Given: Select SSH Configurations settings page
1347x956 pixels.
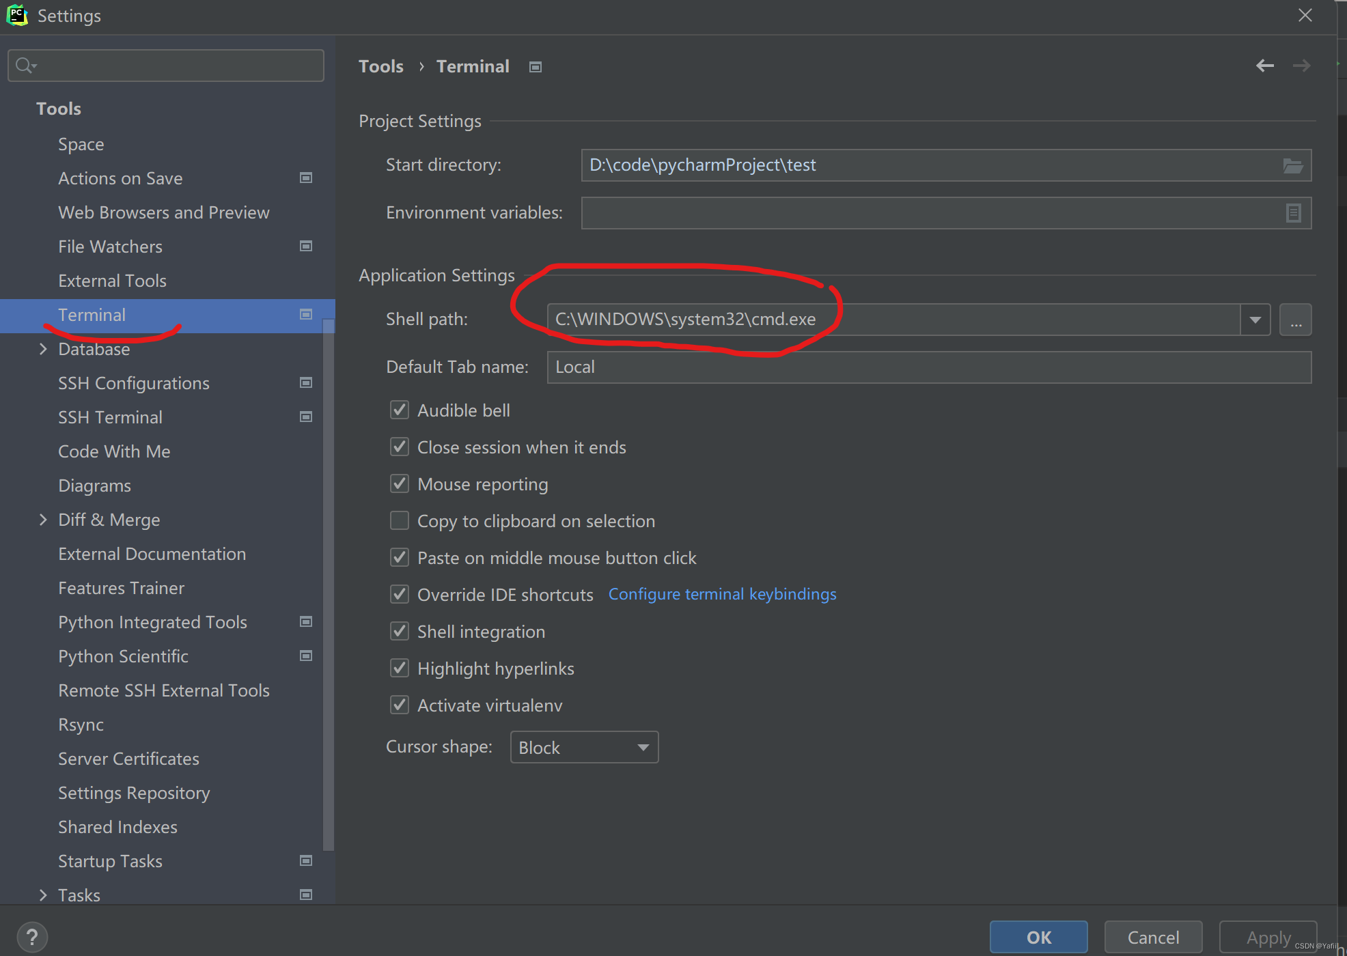Looking at the screenshot, I should click(x=134, y=383).
